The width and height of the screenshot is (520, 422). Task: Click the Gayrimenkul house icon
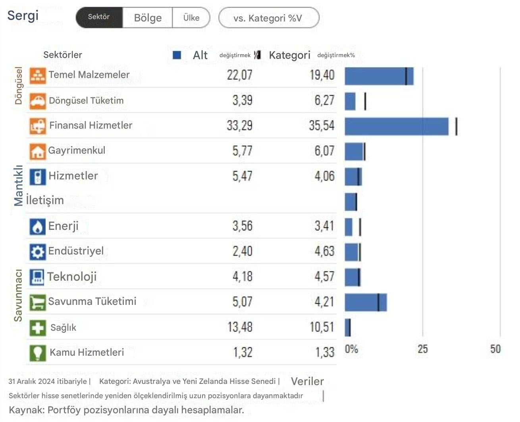pos(38,151)
